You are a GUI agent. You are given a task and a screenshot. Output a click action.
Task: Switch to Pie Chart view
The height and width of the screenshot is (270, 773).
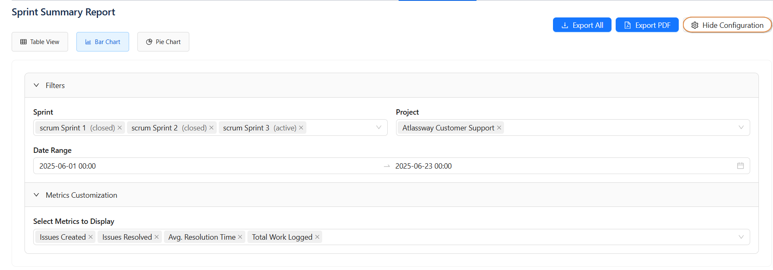click(163, 42)
